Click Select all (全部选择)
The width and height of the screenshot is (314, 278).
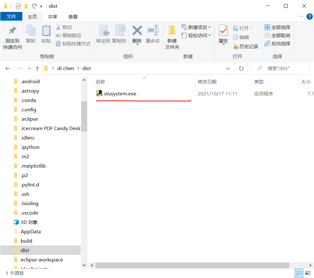click(x=277, y=27)
